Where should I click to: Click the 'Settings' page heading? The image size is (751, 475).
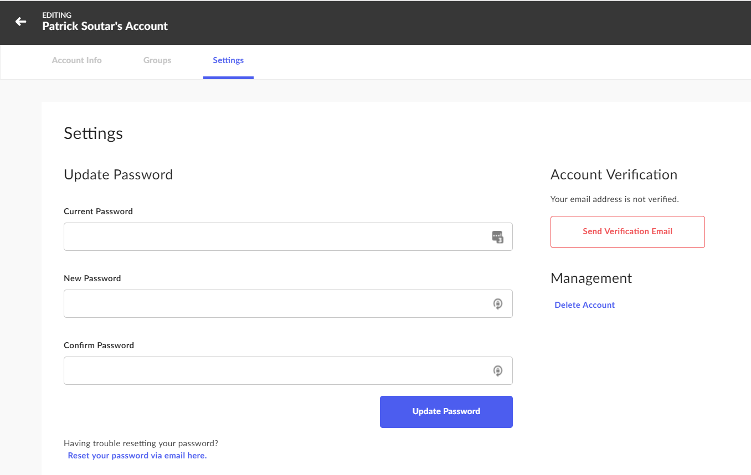pos(93,133)
